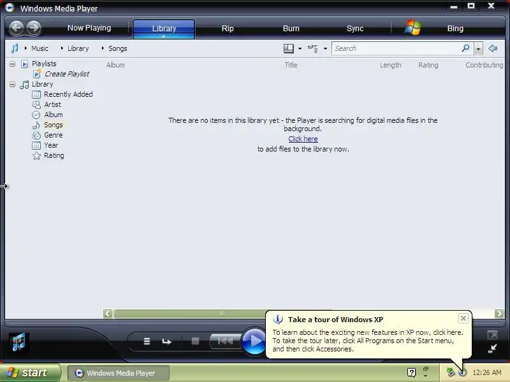Switch to the Library tab
The image size is (510, 382).
[164, 29]
